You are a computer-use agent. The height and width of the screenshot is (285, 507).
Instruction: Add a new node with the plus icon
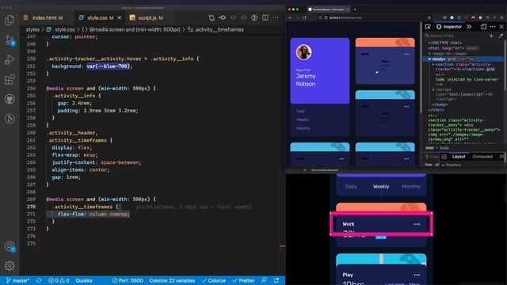(491, 36)
